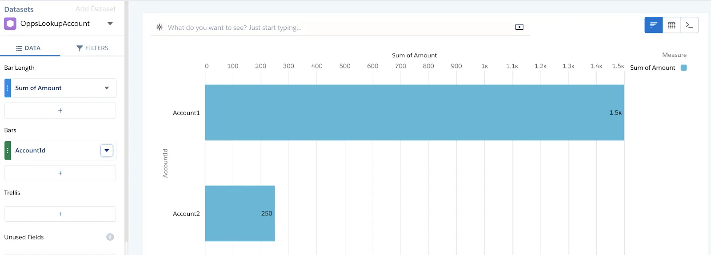Click the AccountId drag handle
Screen dimensions: 711x255
(x=8, y=151)
